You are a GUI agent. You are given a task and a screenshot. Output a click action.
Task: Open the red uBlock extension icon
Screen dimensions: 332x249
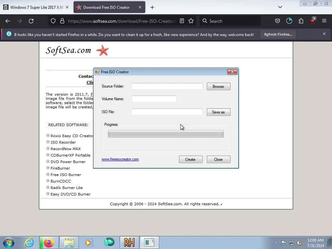tap(313, 20)
